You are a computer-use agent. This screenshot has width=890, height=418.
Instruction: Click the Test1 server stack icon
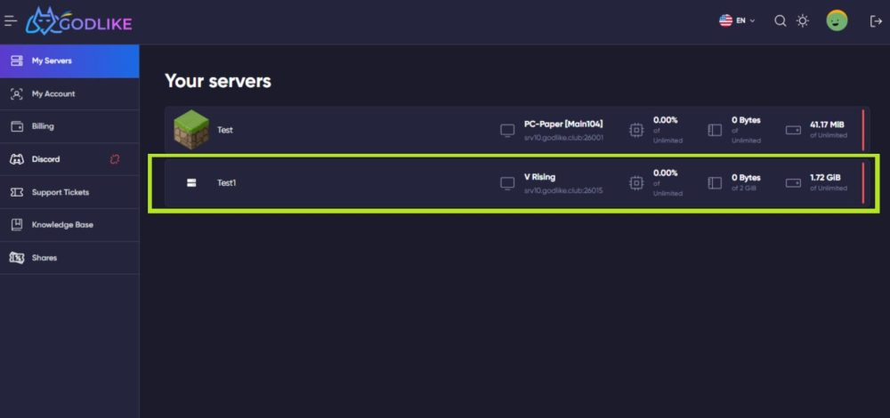tap(191, 182)
